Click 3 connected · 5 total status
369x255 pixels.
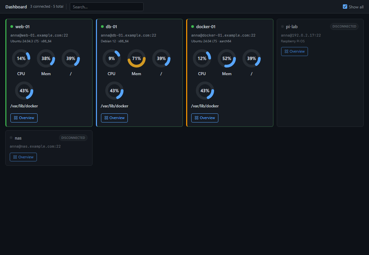point(47,7)
